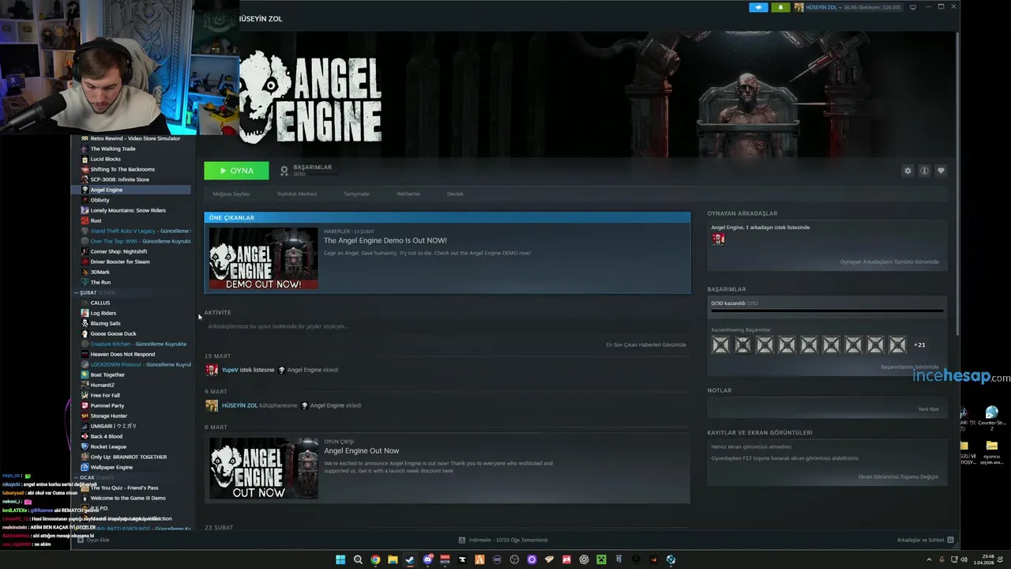Collapse the ŞUBAT library section
Image resolution: width=1011 pixels, height=569 pixels.
pyautogui.click(x=87, y=292)
